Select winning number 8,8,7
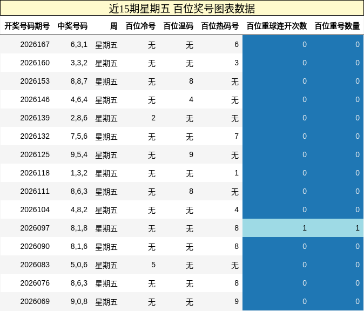This screenshot has width=364, height=311. click(x=79, y=81)
